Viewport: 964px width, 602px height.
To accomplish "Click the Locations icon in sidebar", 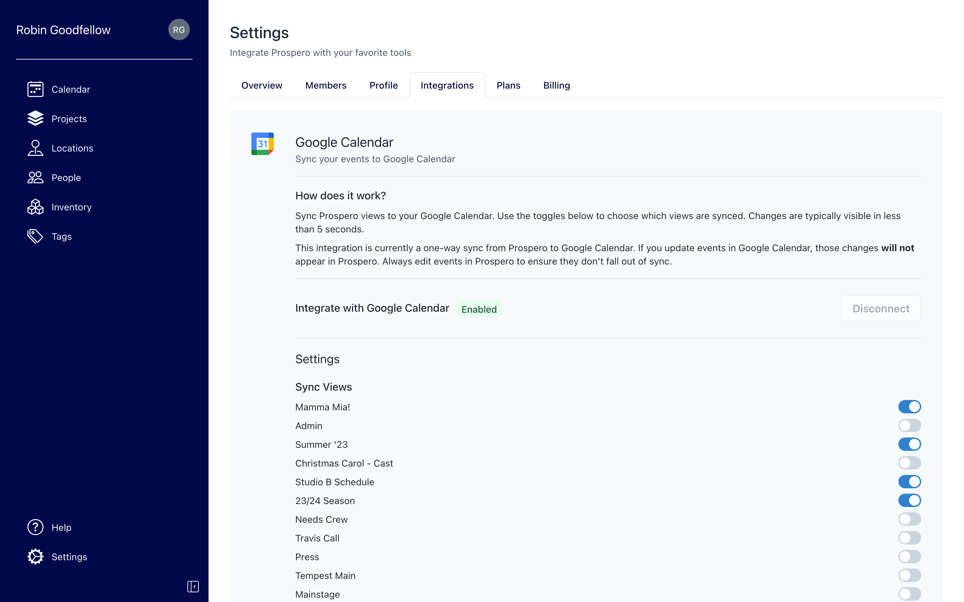I will point(35,148).
